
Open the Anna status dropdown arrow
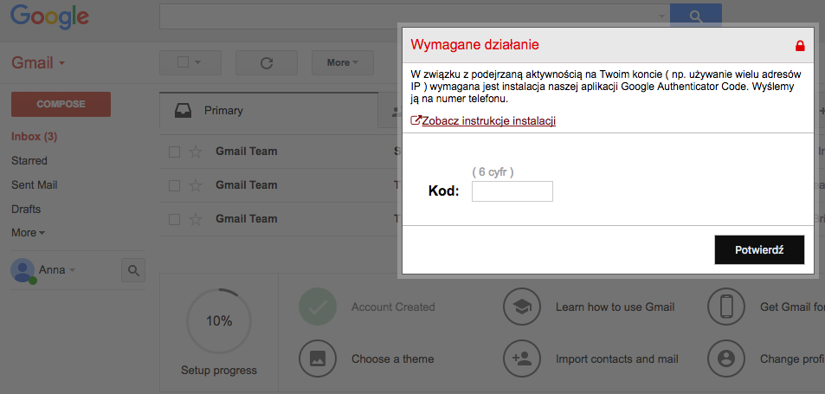(x=72, y=270)
